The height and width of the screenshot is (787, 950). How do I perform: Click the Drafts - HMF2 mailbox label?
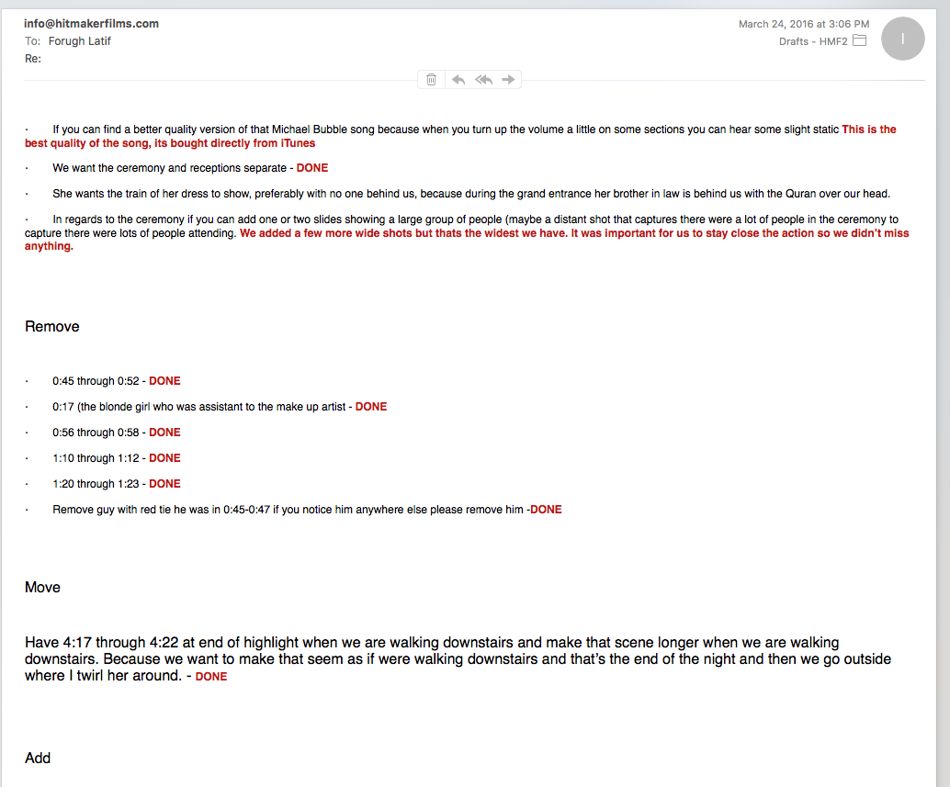coord(813,41)
